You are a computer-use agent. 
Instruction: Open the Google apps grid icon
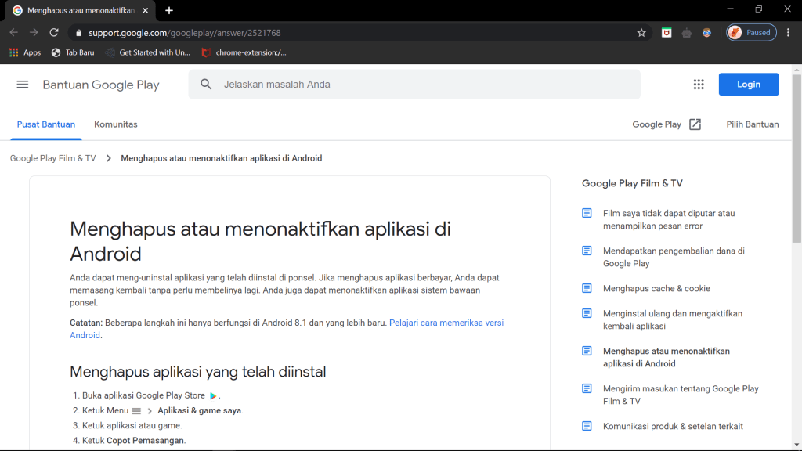pyautogui.click(x=699, y=85)
